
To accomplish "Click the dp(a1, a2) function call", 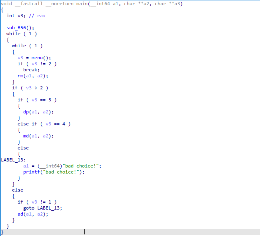I will coord(38,112).
